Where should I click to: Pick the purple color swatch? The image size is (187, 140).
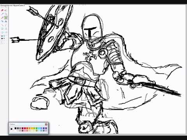tap(46, 128)
